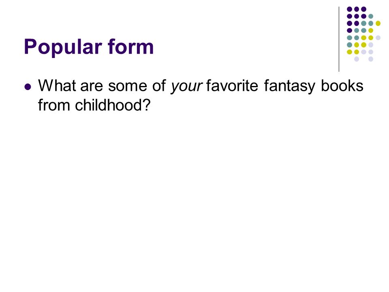Screen dimensions: 389x292
Task: Click the only teal dot in the sixth dot row
Action: point(349,45)
